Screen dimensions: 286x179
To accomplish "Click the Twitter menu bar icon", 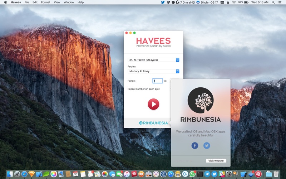I will tap(163, 2).
